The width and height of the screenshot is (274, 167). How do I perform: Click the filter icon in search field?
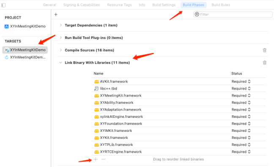click(197, 14)
